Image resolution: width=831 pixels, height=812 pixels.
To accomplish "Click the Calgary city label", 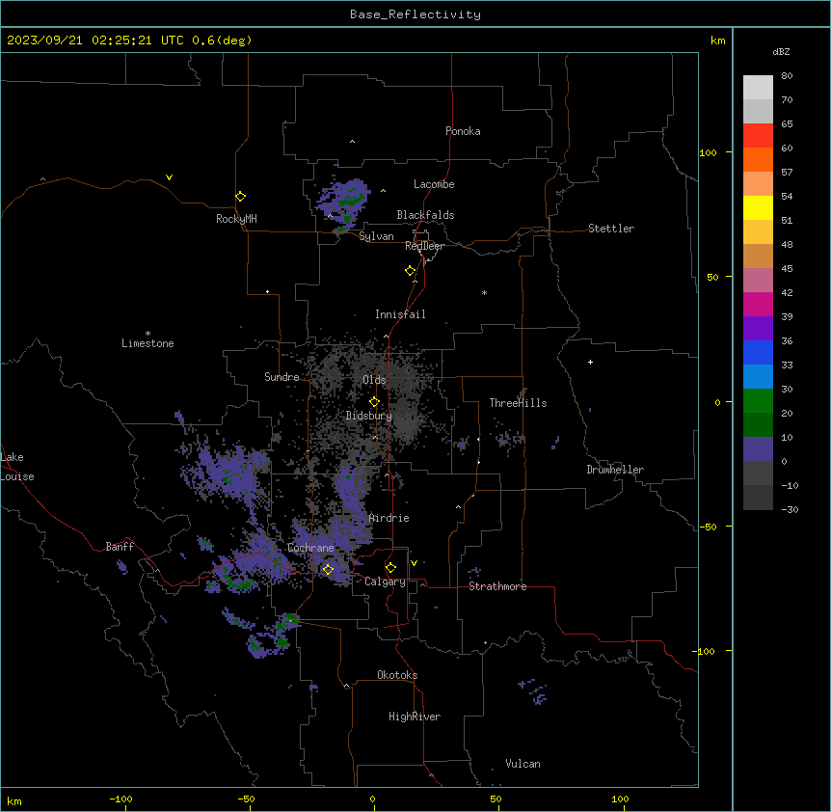I will pyautogui.click(x=385, y=582).
